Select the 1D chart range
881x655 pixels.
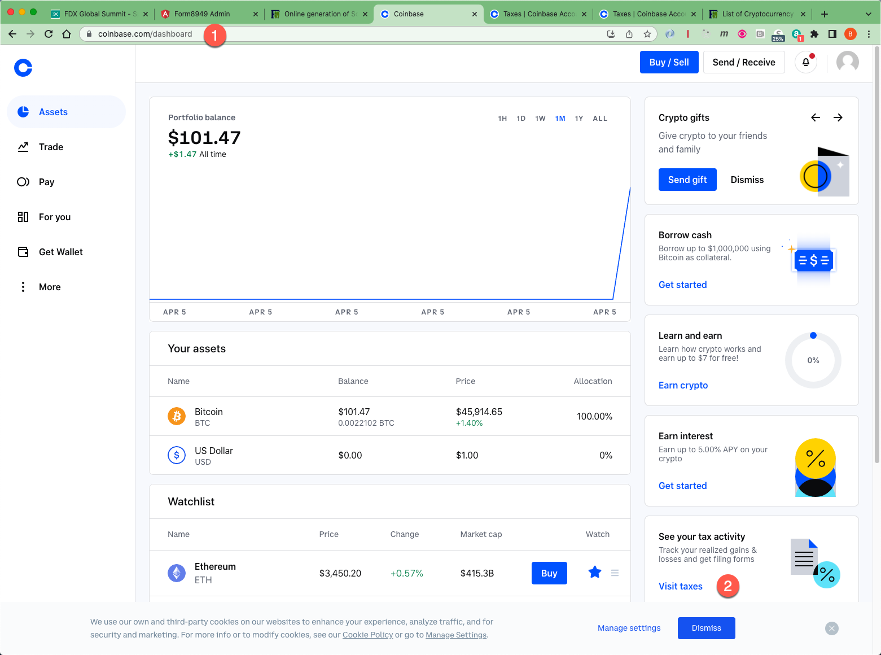[521, 119]
